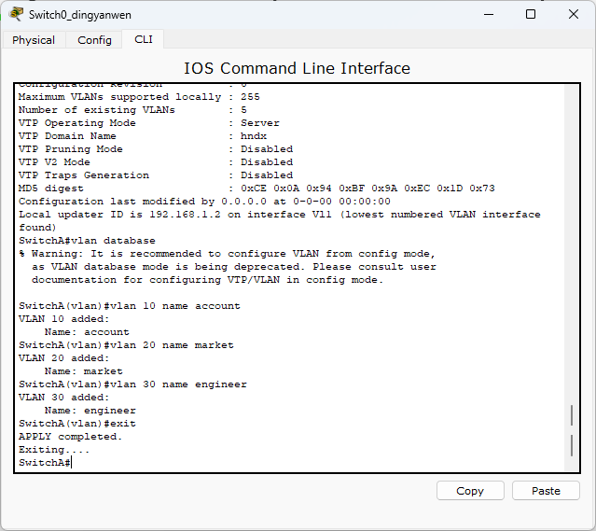596x531 pixels.
Task: Select the CLI tab
Action: [144, 39]
